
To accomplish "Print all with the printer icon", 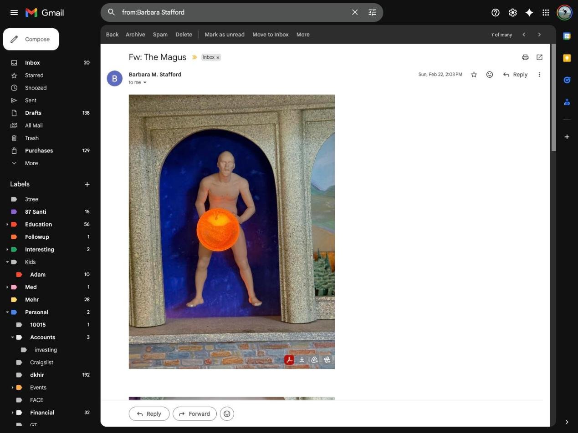I will 525,57.
